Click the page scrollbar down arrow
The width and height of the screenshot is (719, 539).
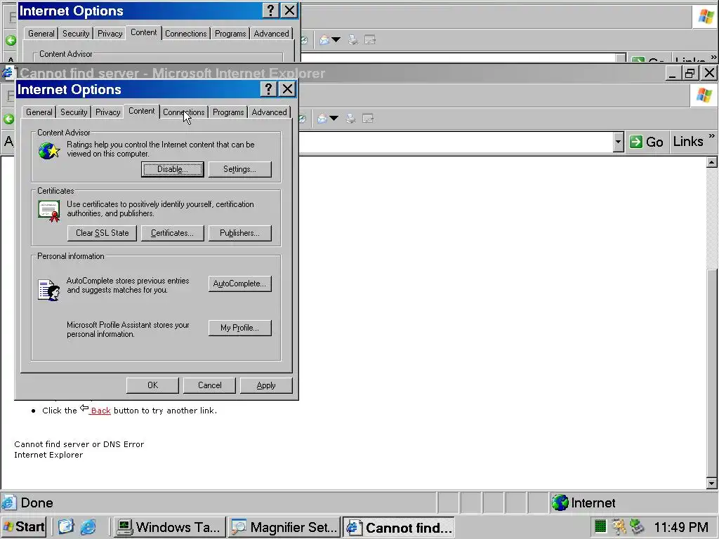point(712,483)
